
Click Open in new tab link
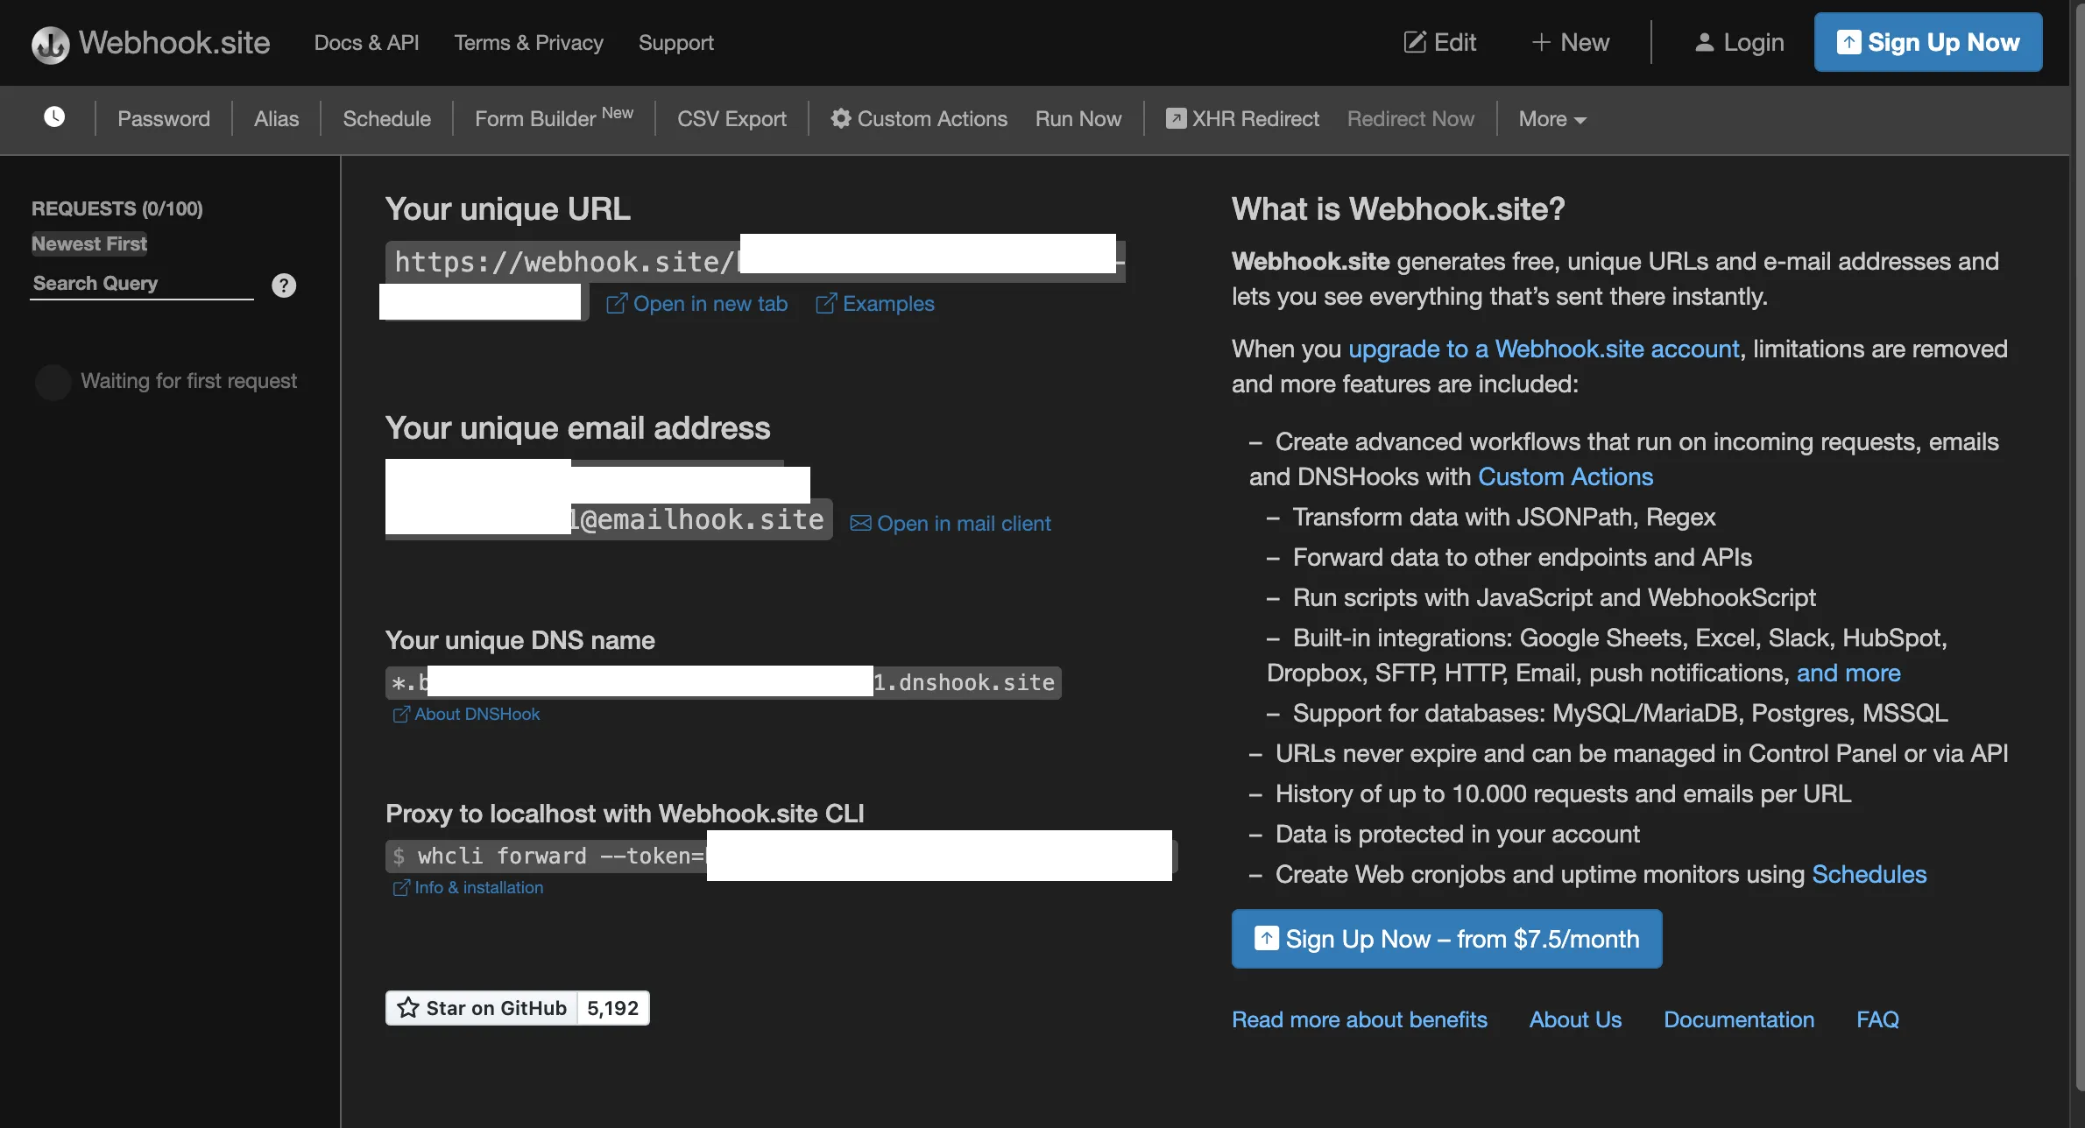point(697,304)
